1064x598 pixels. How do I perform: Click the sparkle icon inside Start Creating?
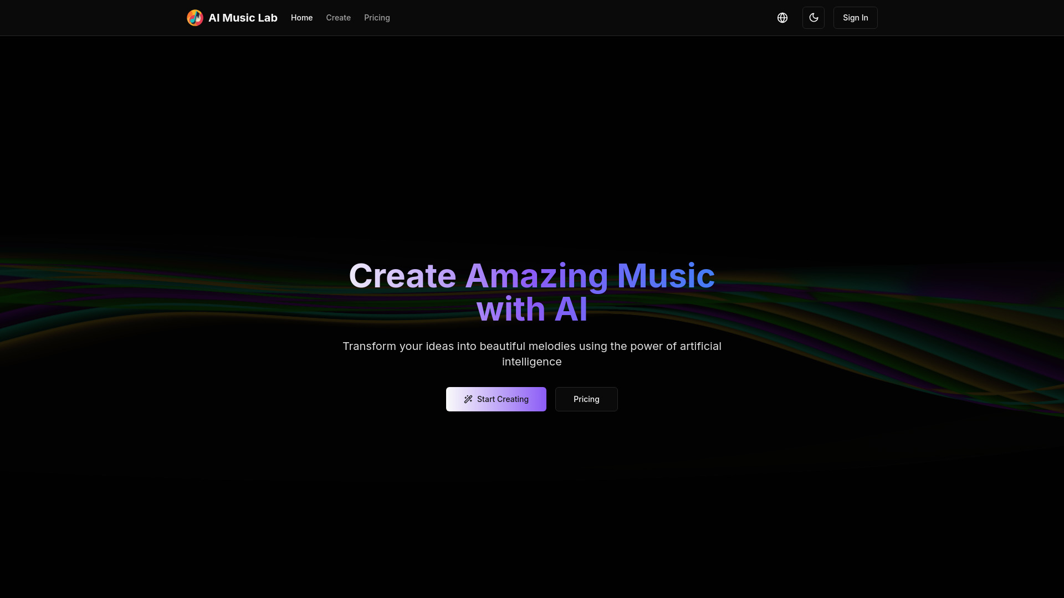(x=467, y=399)
